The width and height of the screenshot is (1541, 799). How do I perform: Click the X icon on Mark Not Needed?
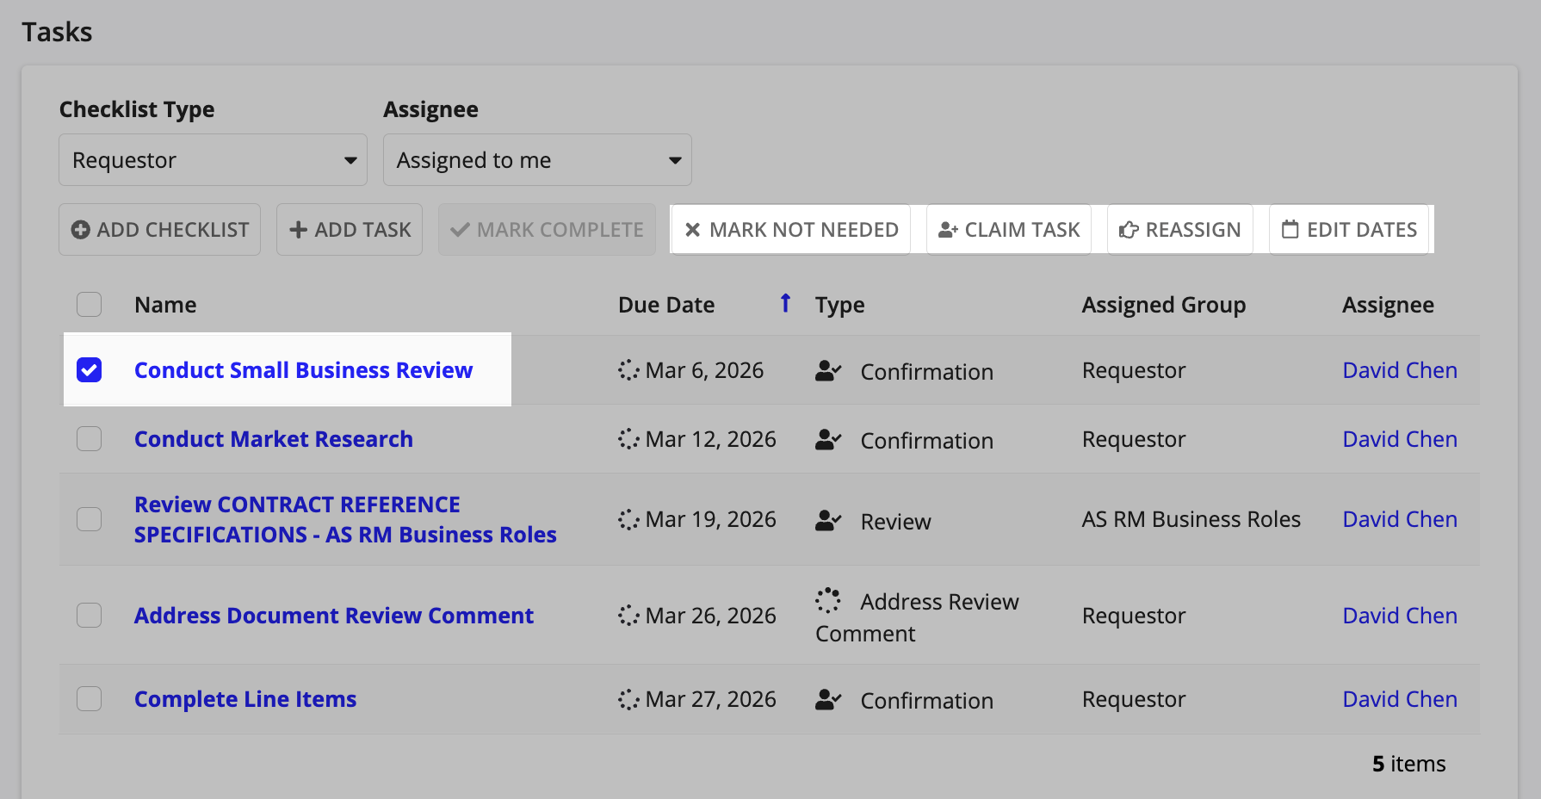tap(692, 230)
